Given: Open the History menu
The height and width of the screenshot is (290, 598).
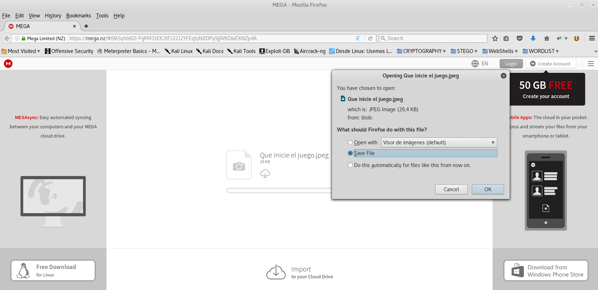Looking at the screenshot, I should click(x=53, y=16).
